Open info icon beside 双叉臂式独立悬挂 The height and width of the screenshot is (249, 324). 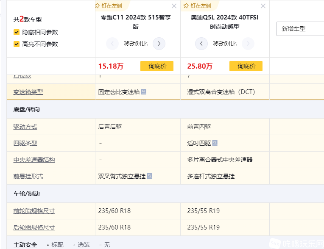pos(149,176)
